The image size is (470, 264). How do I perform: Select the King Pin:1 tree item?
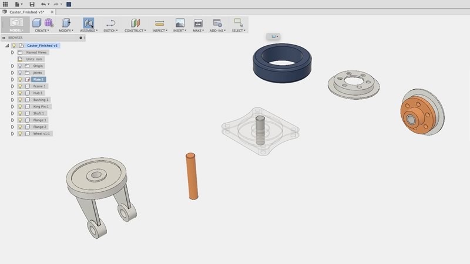click(41, 107)
